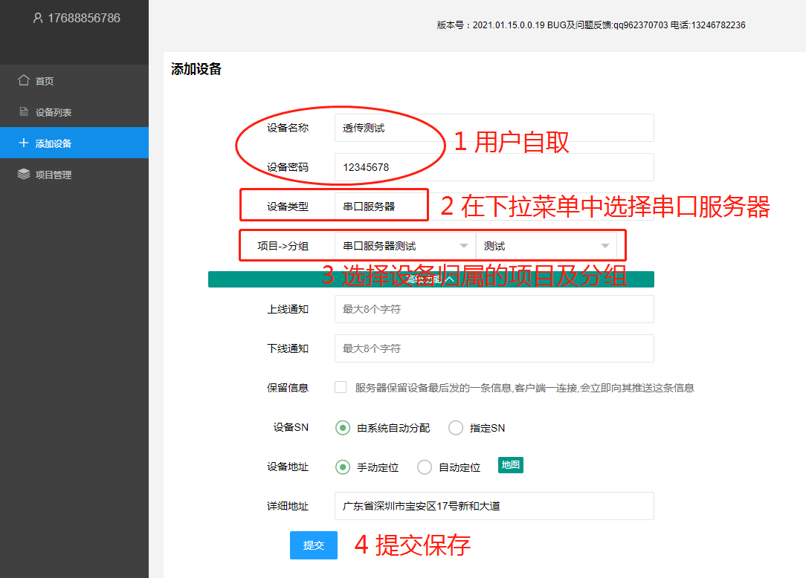806x578 pixels.
Task: Expand the project dropdown showing 串口服务器测试
Action: [x=404, y=246]
